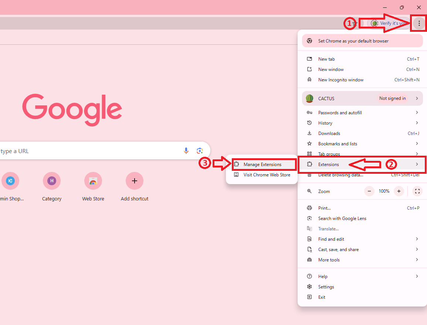Image resolution: width=427 pixels, height=325 pixels.
Task: Click the 100% zoom level value
Action: [384, 191]
